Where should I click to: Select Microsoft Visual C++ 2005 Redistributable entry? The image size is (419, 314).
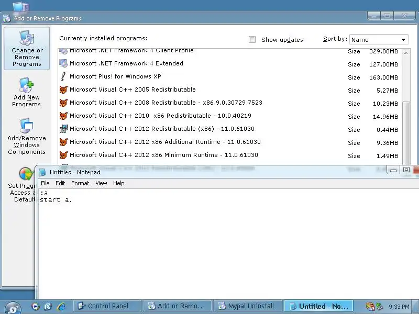(x=230, y=89)
